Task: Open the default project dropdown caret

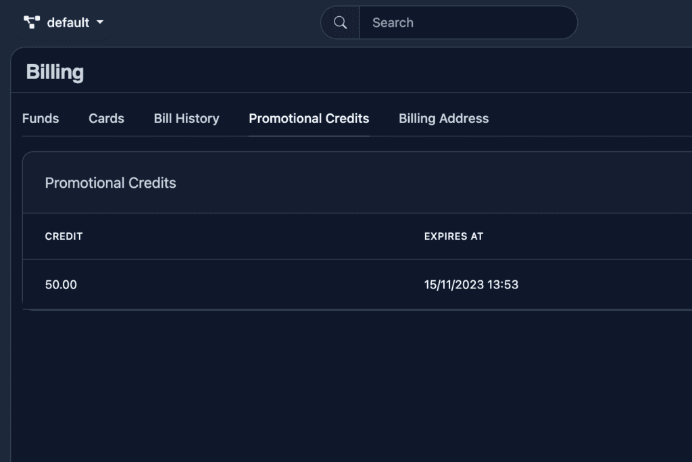Action: [x=100, y=22]
